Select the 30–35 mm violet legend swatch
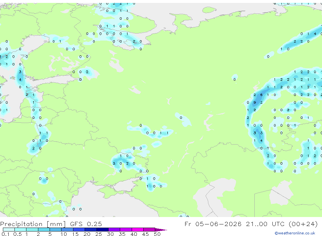This screenshot has width=322, height=236. [x=114, y=230]
